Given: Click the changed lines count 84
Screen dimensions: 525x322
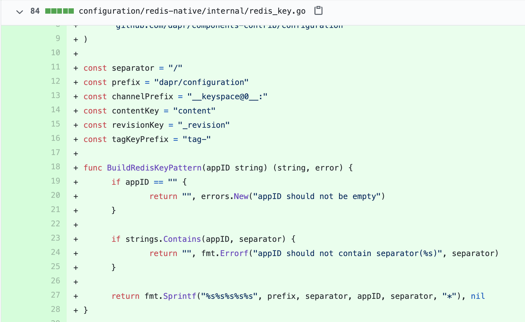Looking at the screenshot, I should point(35,11).
